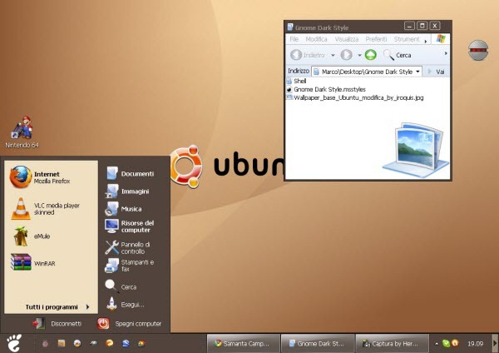Click the Gnome Dark Style title bar icon
Screen dimensions: 499x353
(290, 27)
